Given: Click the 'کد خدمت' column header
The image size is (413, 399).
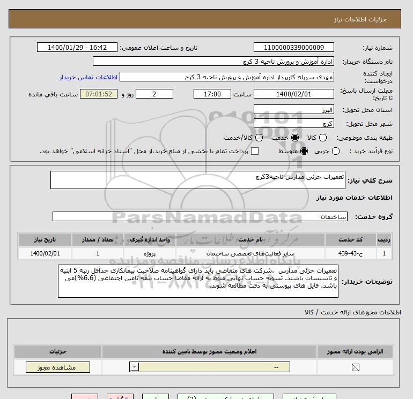Looking at the screenshot, I should pos(351,239).
